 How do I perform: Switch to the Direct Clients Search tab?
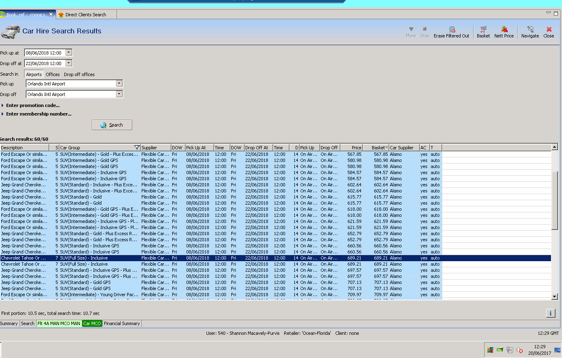[x=86, y=15]
